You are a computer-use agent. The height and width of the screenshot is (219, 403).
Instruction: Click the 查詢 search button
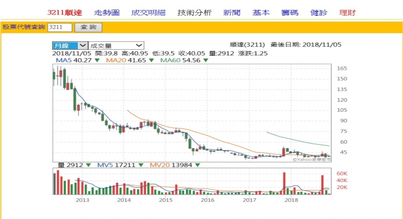[x=88, y=27]
